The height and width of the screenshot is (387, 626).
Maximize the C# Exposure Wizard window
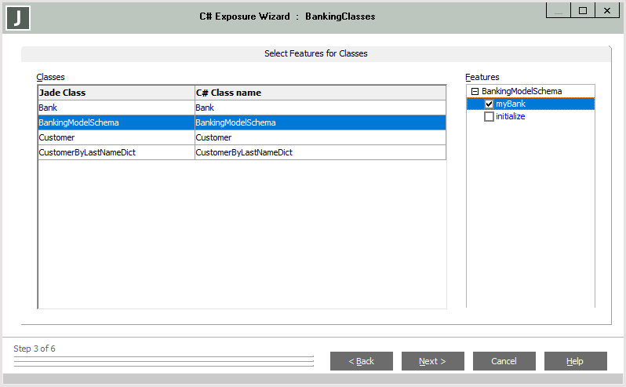(583, 10)
